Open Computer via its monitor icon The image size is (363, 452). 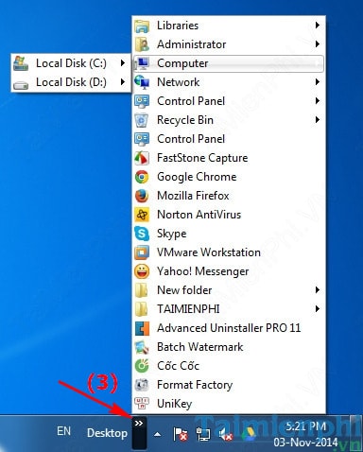coord(143,63)
